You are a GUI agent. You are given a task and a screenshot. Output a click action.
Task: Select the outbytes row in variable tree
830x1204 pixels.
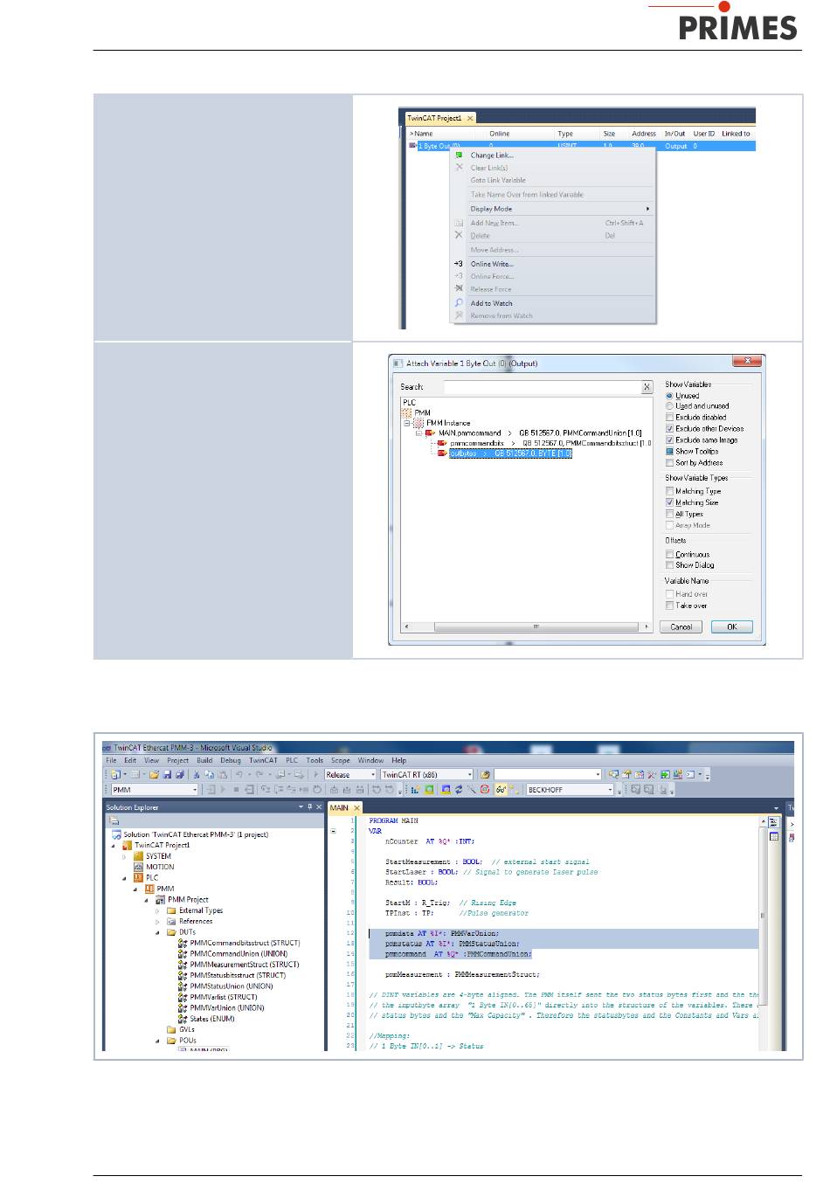pyautogui.click(x=511, y=453)
